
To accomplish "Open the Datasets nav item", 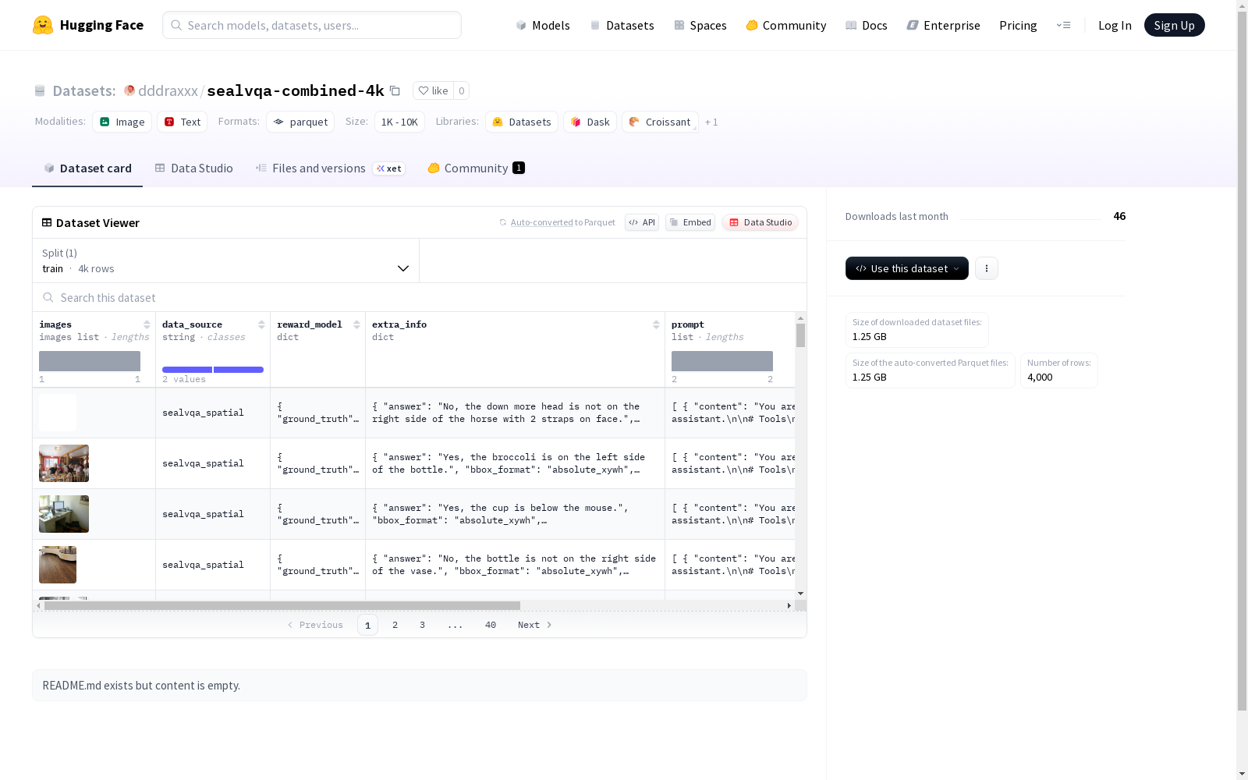I will 622,25.
